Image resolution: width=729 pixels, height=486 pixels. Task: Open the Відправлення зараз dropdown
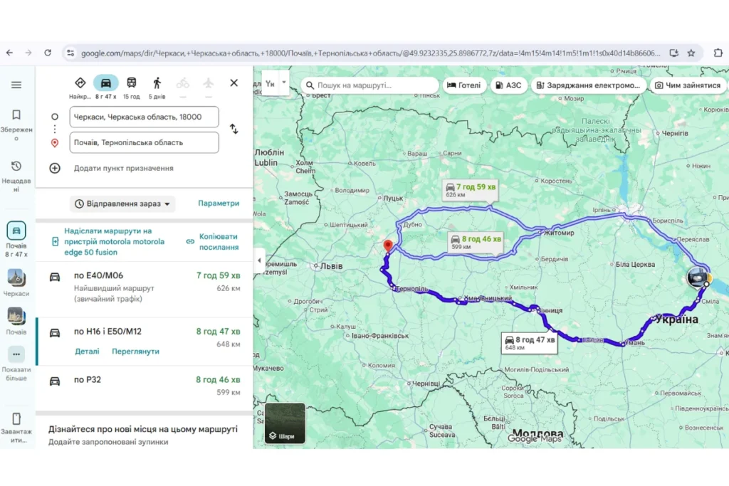pyautogui.click(x=122, y=204)
